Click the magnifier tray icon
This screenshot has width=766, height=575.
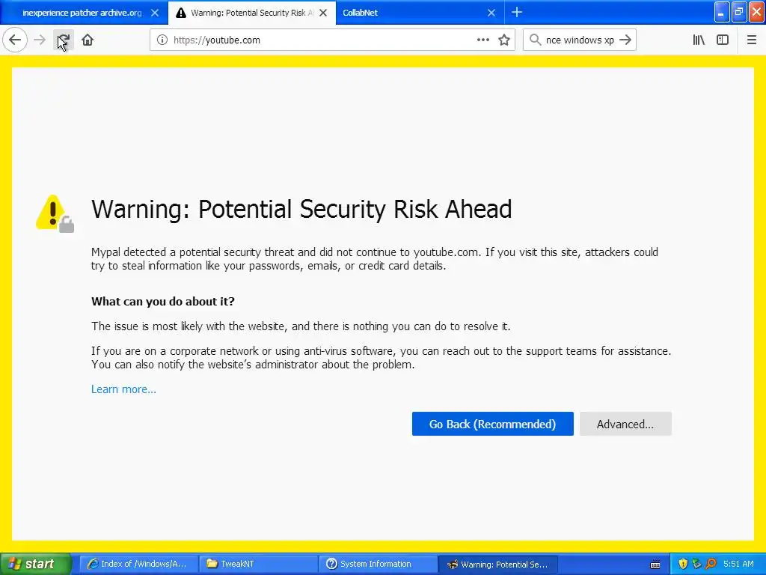pyautogui.click(x=711, y=564)
